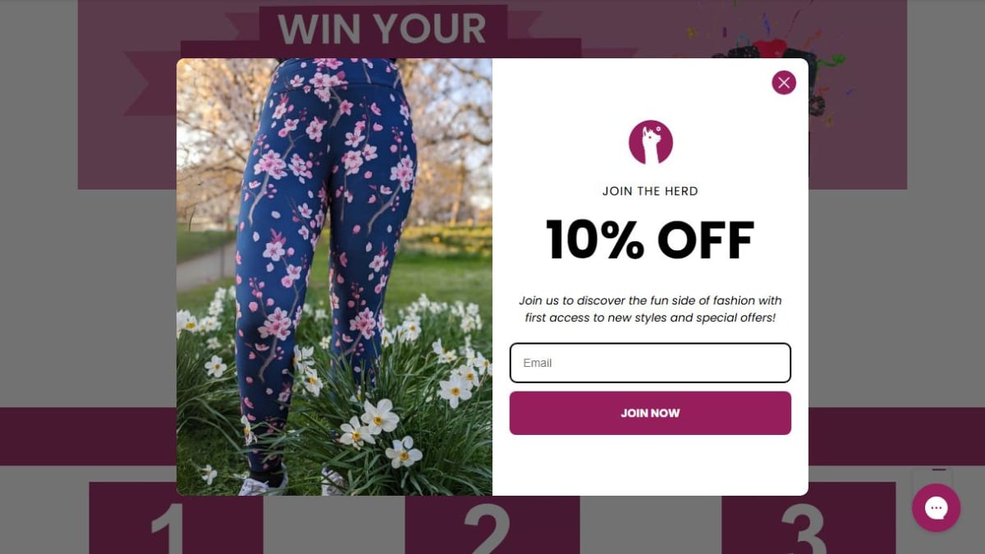Click the pink ribbon graphic behind WIN YOUR
Image resolution: width=985 pixels, height=554 pixels.
click(152, 83)
